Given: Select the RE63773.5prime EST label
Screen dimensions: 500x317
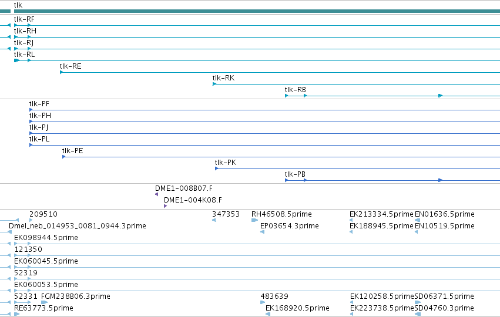Looking at the screenshot, I should [43, 308].
